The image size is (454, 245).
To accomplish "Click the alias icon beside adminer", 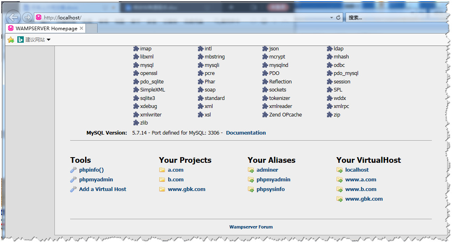I will [251, 170].
